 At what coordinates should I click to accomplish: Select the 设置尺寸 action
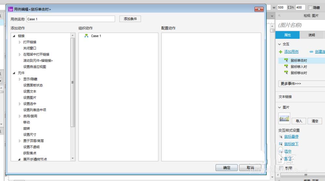30,135
